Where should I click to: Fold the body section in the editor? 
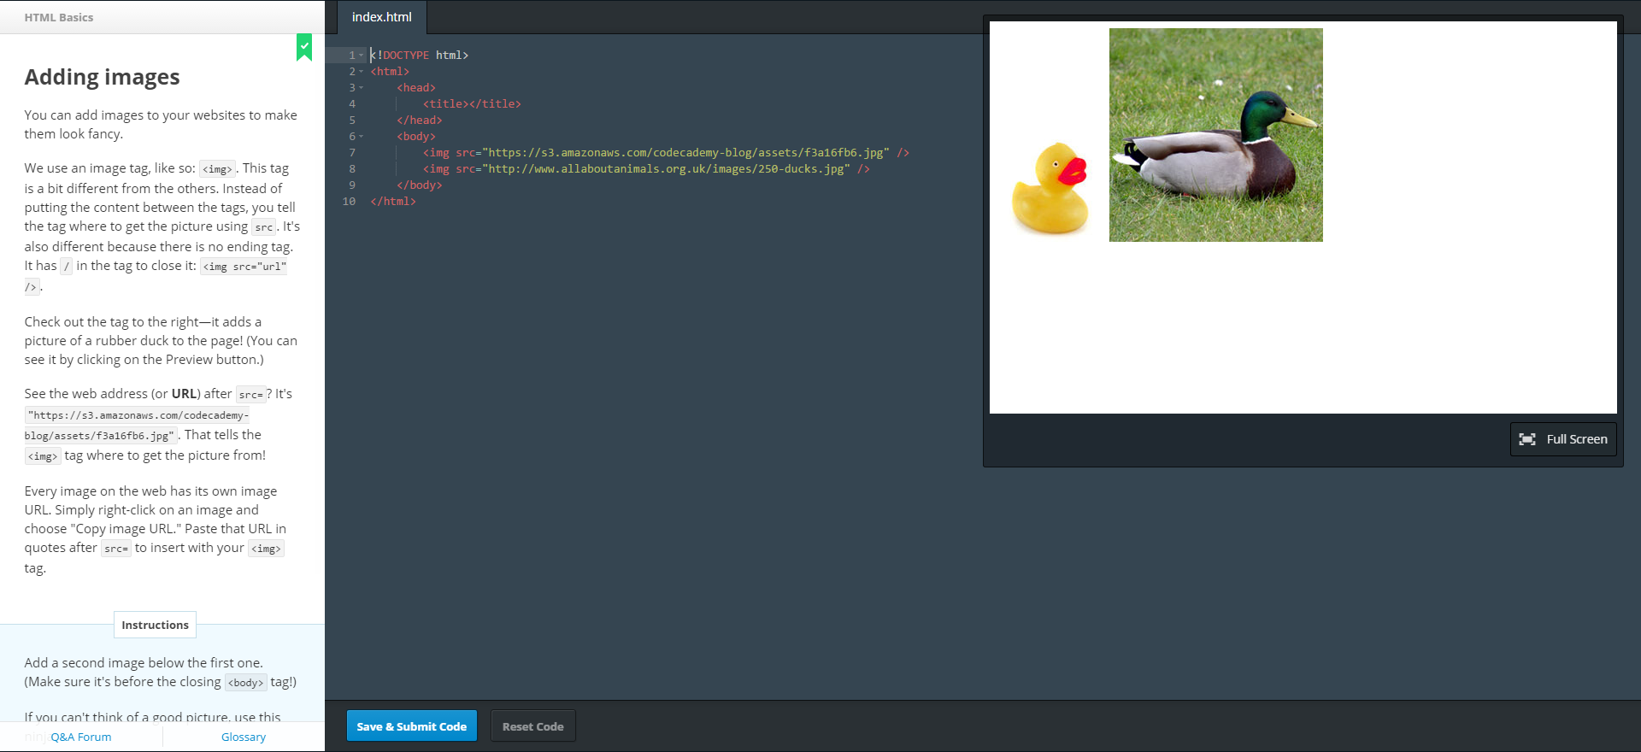click(x=362, y=137)
